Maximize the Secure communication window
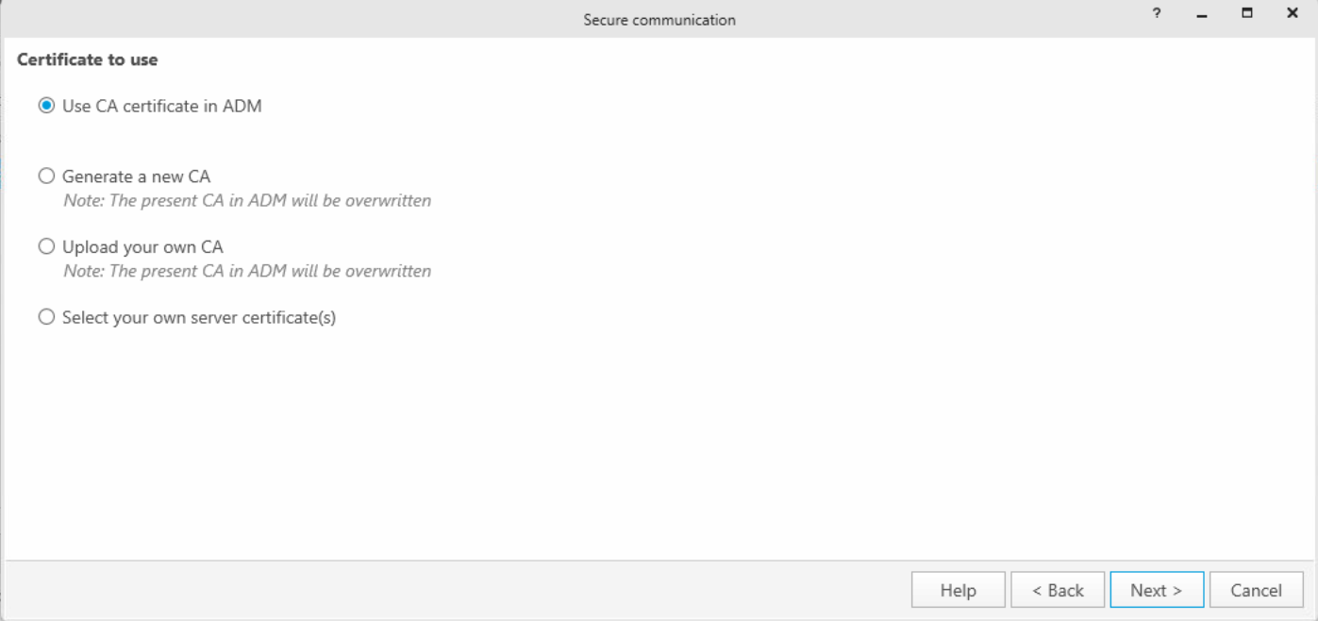 [1245, 13]
